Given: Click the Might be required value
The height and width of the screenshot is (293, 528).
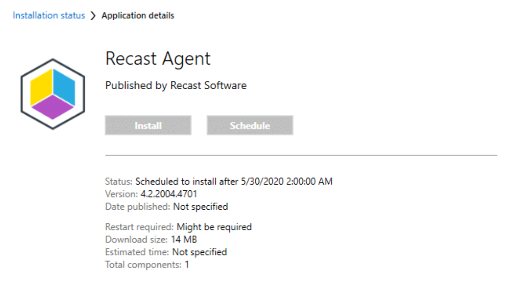Looking at the screenshot, I should [214, 227].
